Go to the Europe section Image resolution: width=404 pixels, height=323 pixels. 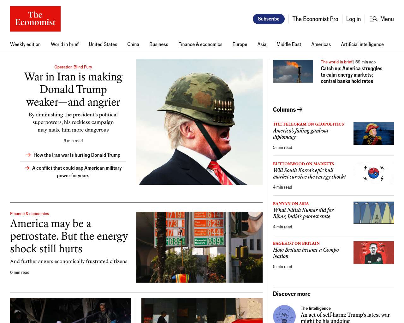(x=240, y=44)
